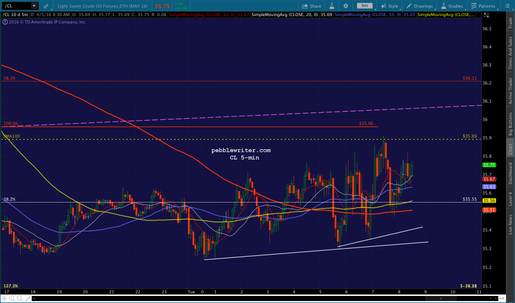Click the +0.14% change value
The height and width of the screenshot is (303, 515).
[181, 8]
